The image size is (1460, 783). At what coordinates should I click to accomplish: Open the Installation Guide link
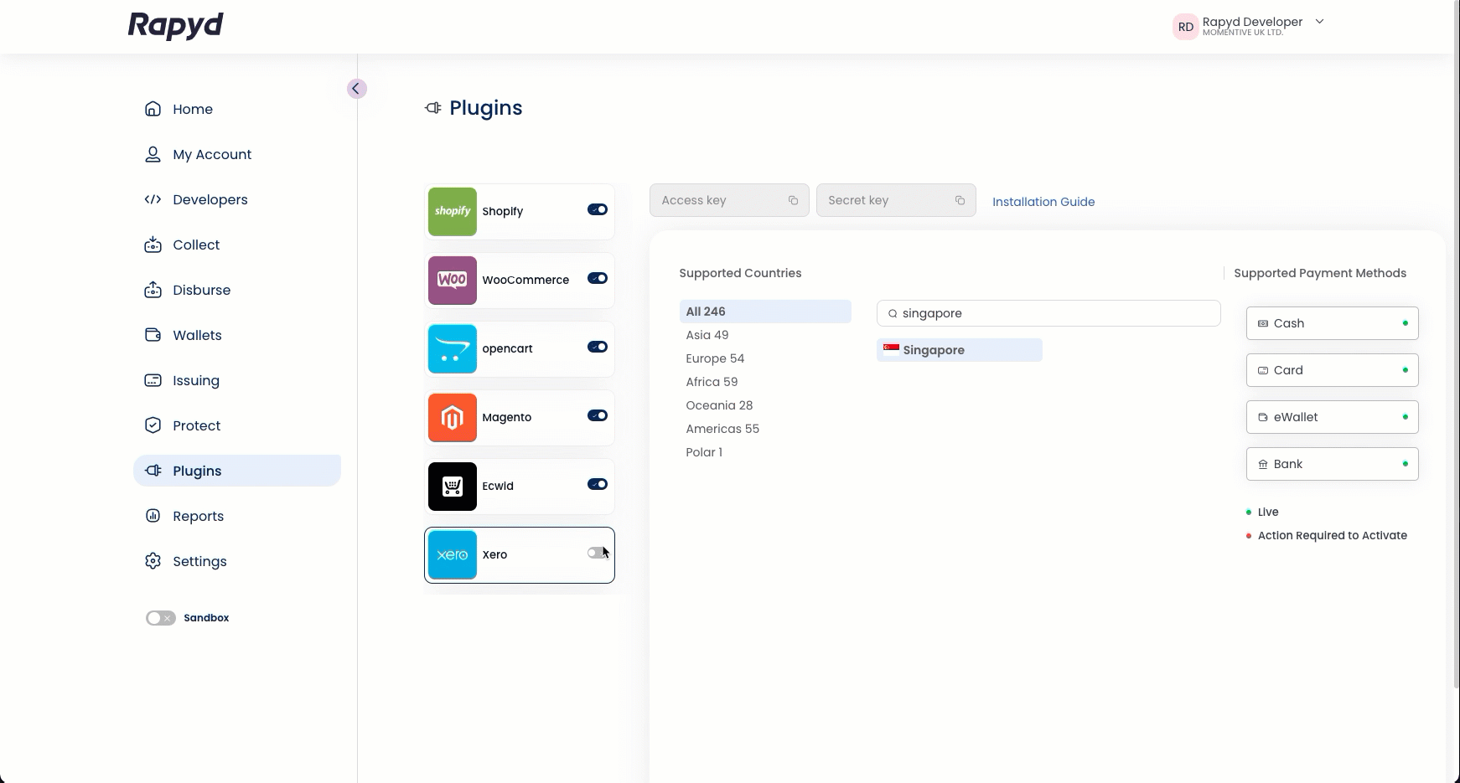pyautogui.click(x=1043, y=202)
